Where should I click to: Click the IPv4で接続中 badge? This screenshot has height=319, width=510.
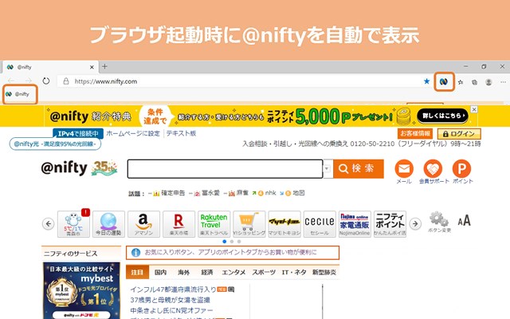point(78,133)
